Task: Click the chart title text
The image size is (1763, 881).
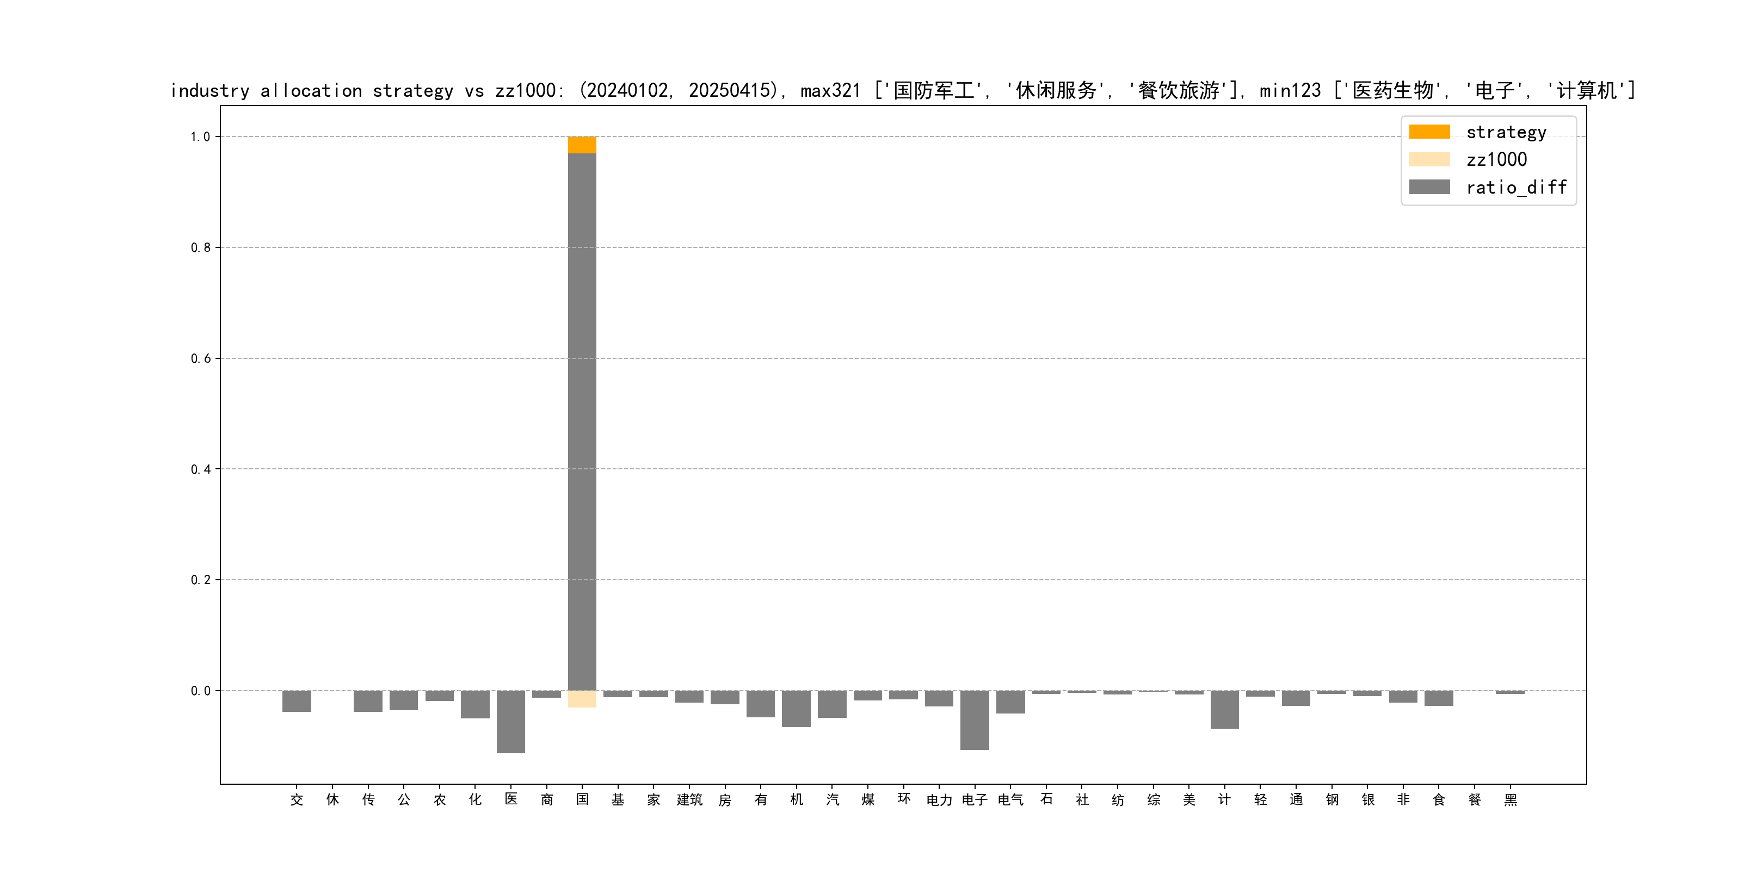Action: click(902, 90)
